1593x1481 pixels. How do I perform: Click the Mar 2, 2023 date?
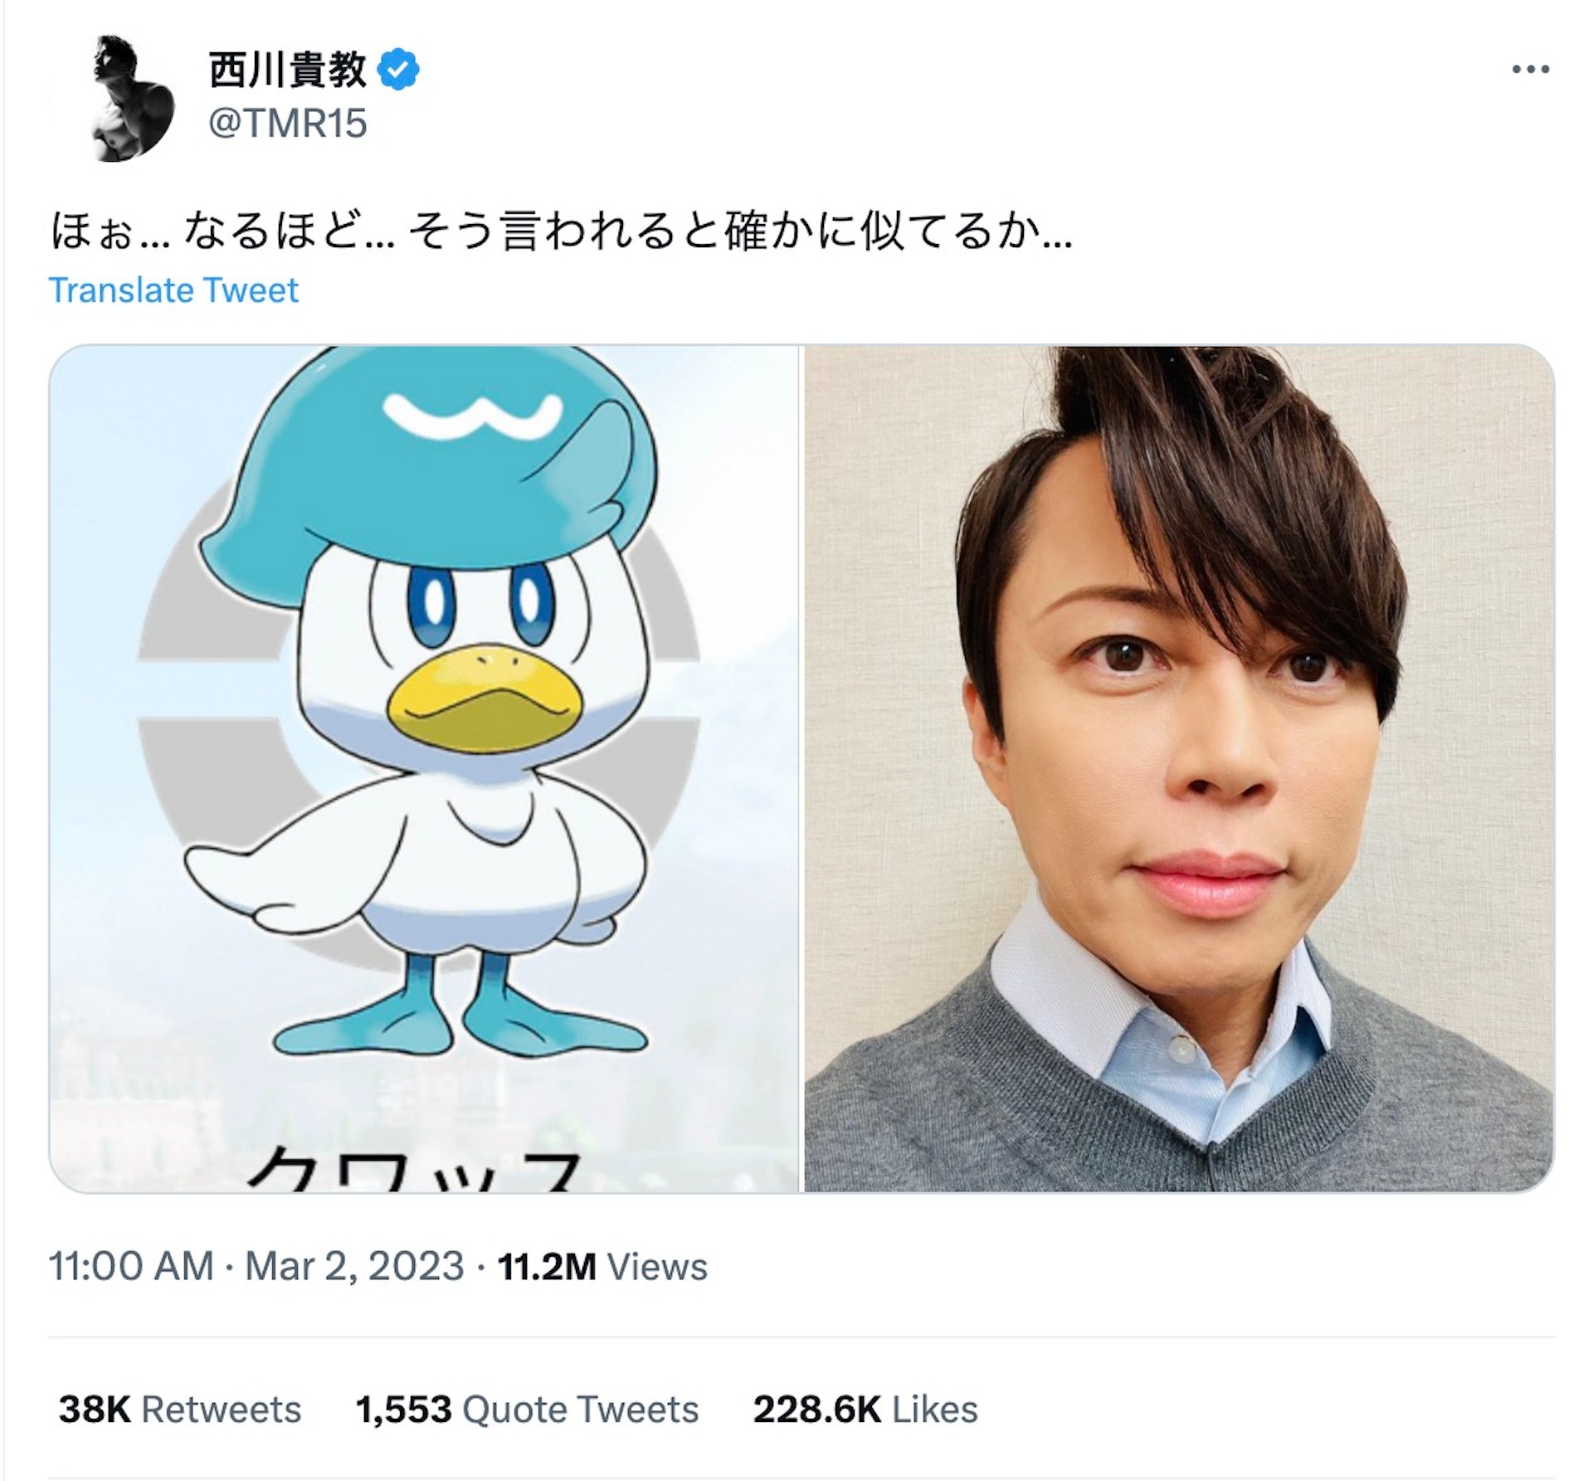pos(354,1266)
